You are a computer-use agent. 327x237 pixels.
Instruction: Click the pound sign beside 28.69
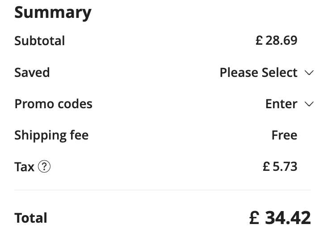[259, 41]
